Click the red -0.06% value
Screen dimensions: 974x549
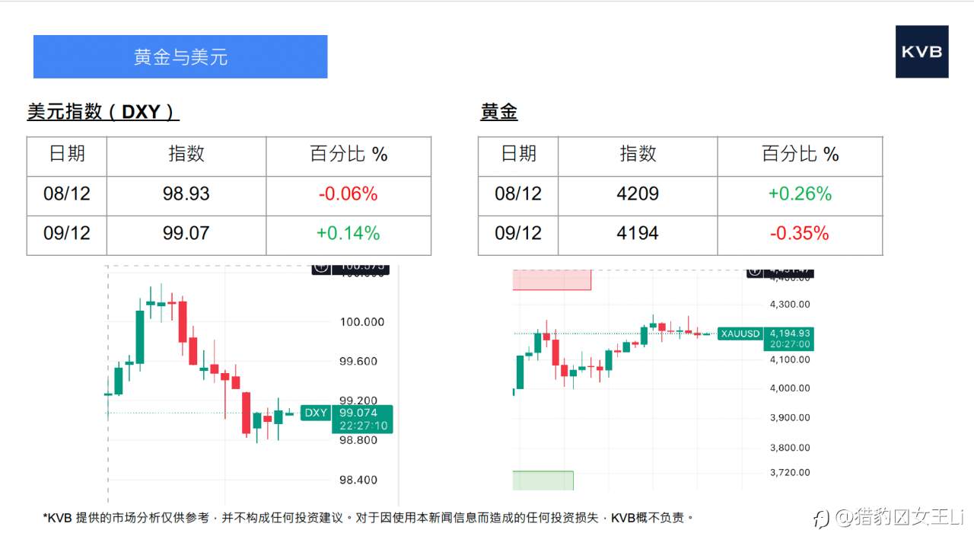(348, 194)
